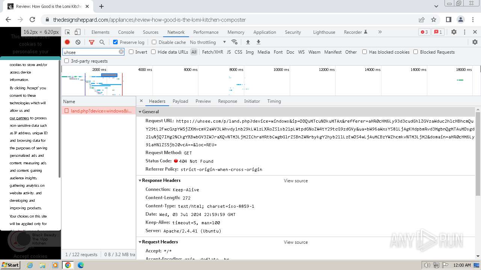Open network search magnifier icon

coord(102,42)
